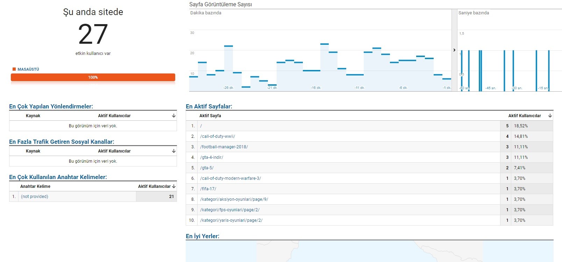Open En Çok Kullanılan Anahtar Kelimeler report
The height and width of the screenshot is (262, 562).
coord(58,177)
